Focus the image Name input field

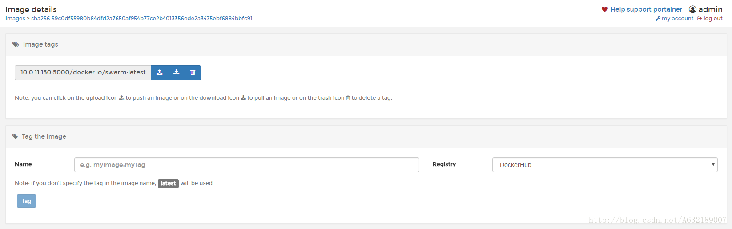pyautogui.click(x=246, y=165)
